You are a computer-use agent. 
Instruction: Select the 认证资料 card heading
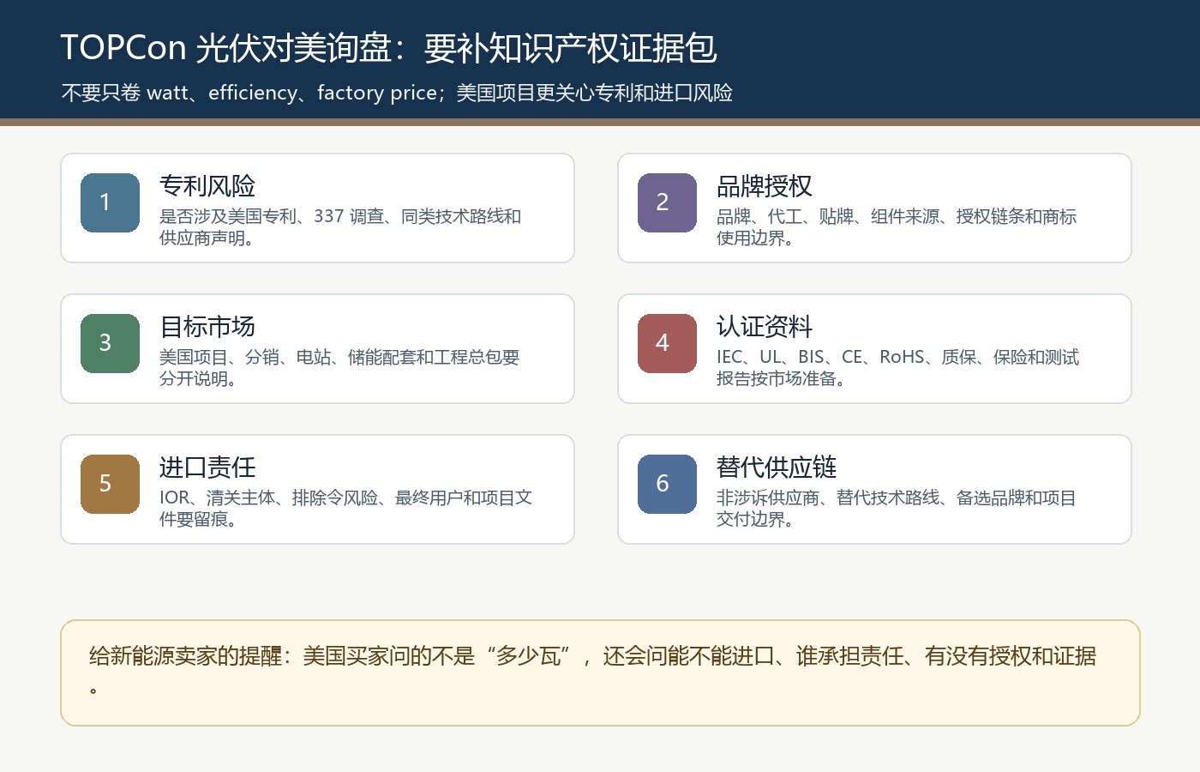click(765, 327)
